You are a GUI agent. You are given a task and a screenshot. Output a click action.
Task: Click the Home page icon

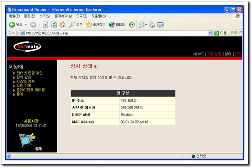pos(63,25)
